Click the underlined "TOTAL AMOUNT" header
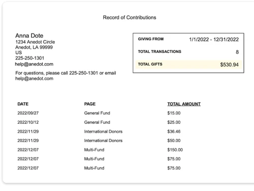This screenshot has width=254, height=191. pyautogui.click(x=184, y=104)
